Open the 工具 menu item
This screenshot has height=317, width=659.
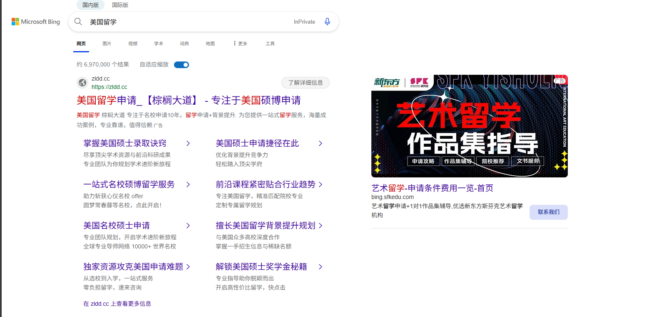click(270, 44)
